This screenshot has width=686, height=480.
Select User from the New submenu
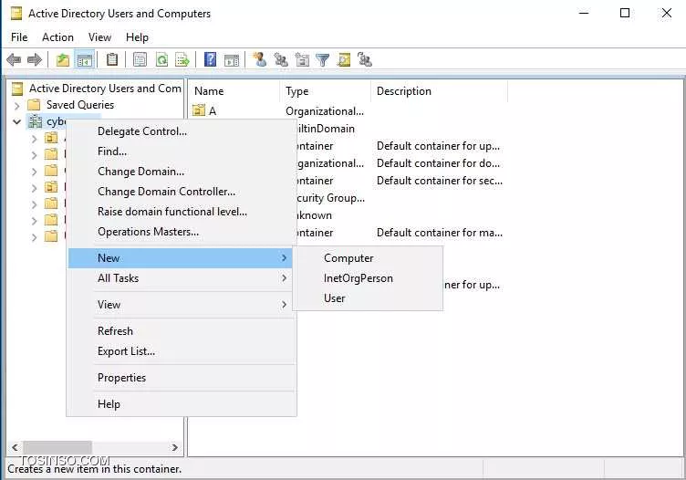pos(368,298)
